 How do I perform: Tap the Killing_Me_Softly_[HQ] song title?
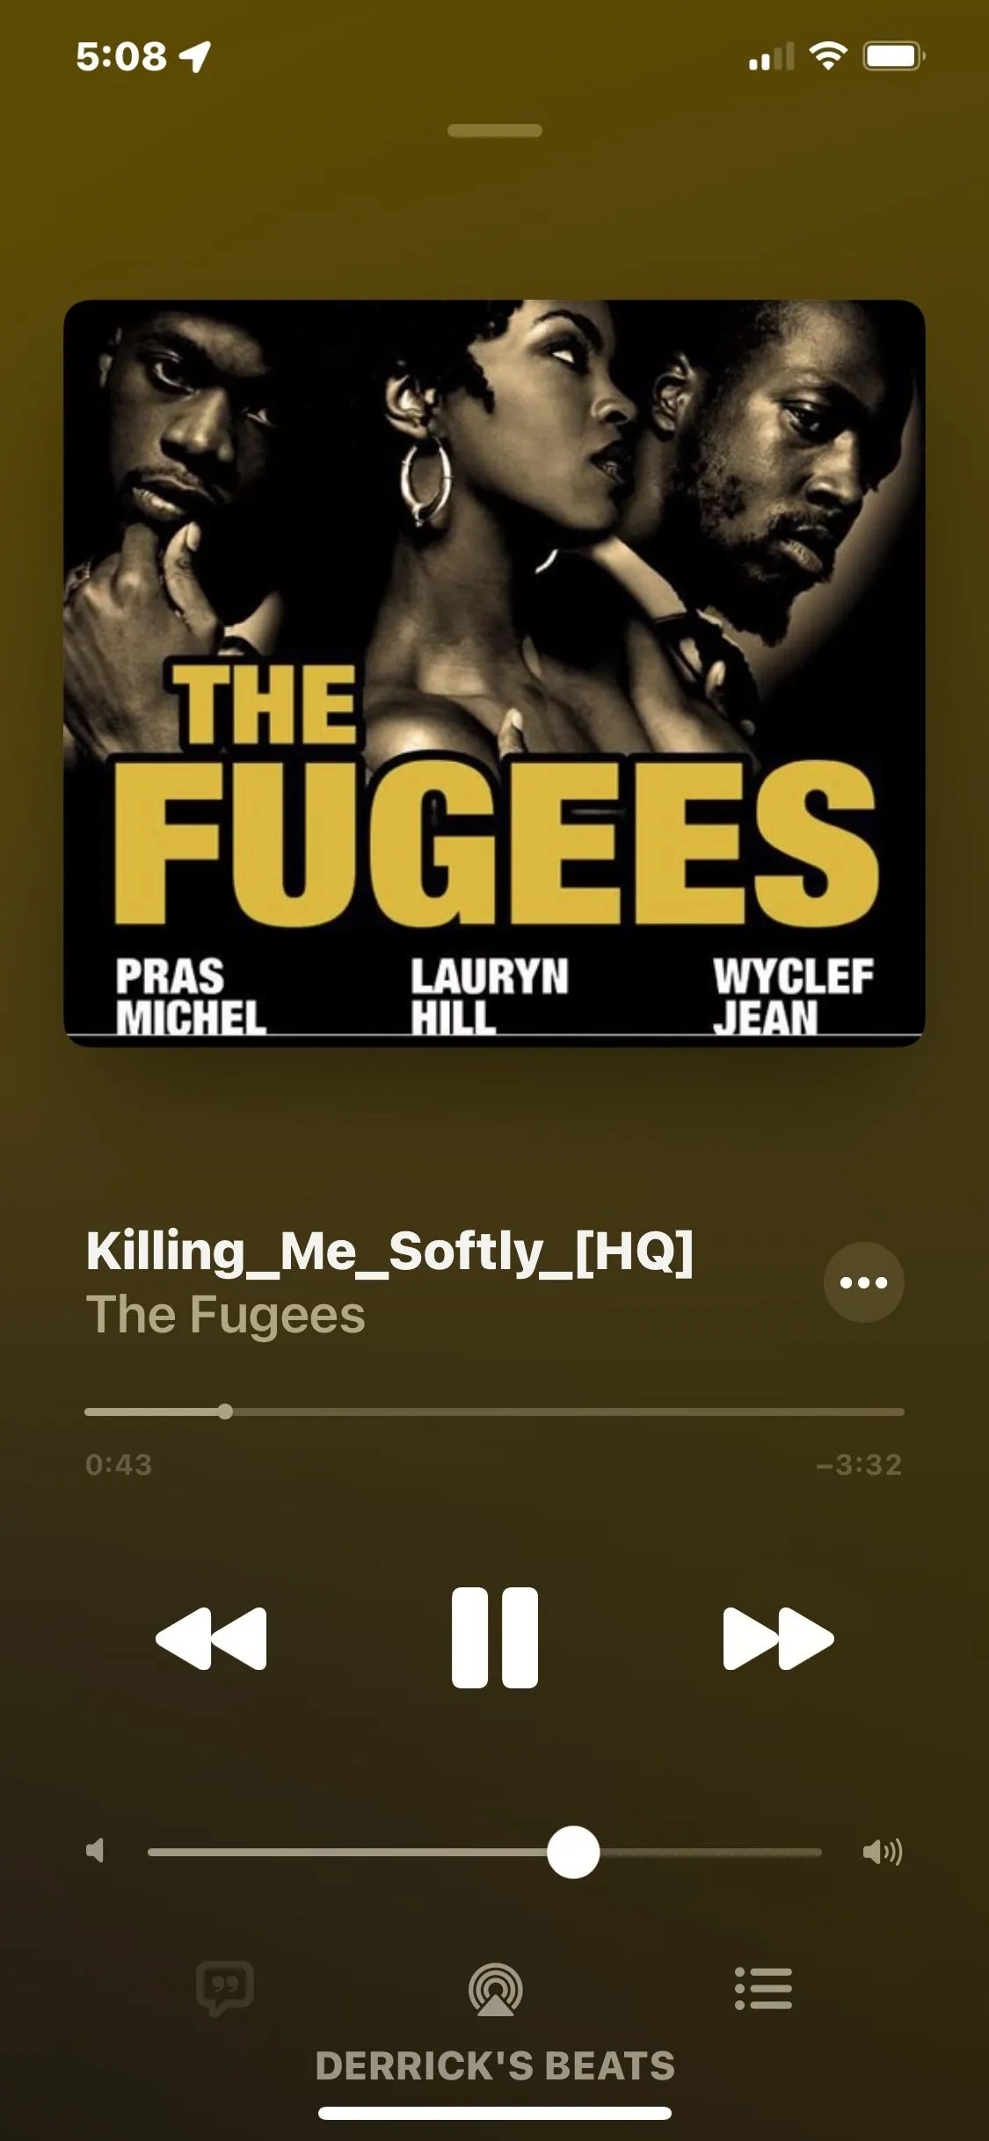(x=389, y=1251)
